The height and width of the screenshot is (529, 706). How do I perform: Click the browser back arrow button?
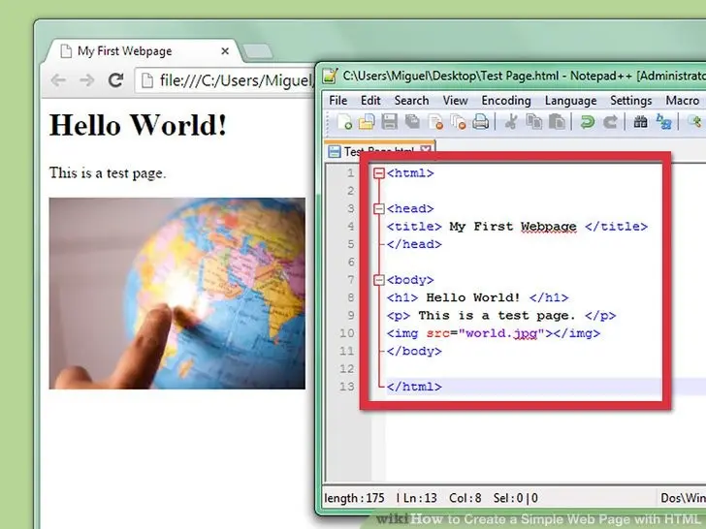[x=58, y=80]
